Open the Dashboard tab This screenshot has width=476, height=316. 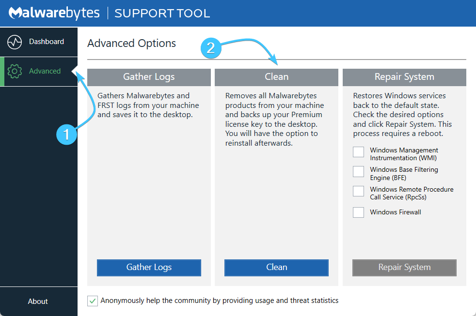[39, 42]
